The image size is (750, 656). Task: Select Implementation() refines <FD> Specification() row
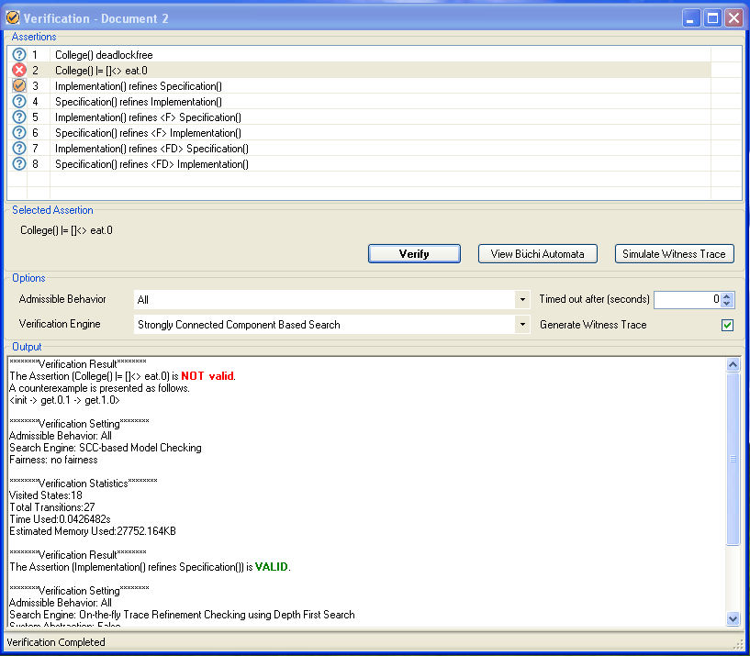point(151,149)
